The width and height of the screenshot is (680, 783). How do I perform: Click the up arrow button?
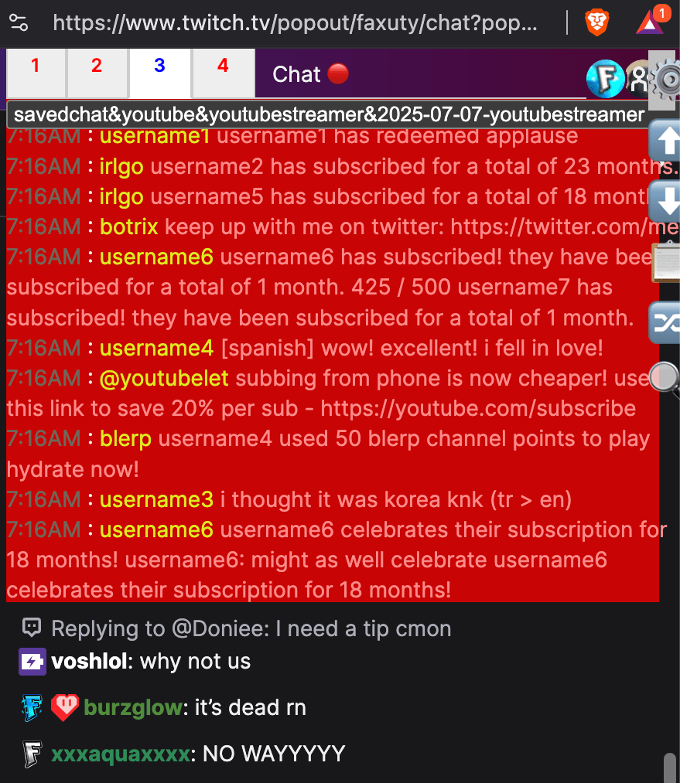click(665, 141)
